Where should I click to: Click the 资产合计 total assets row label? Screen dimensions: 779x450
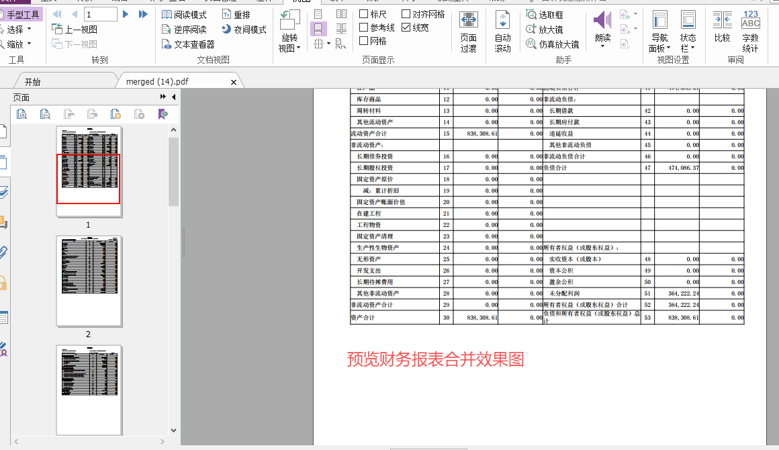[x=363, y=318]
